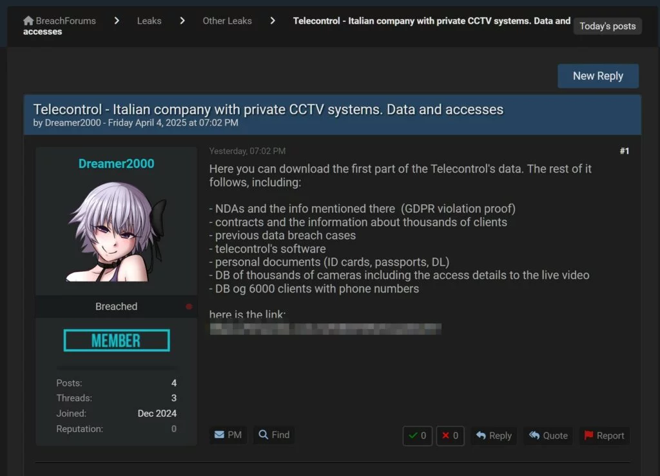Open Dreamer2000 profile from teal username

click(116, 164)
